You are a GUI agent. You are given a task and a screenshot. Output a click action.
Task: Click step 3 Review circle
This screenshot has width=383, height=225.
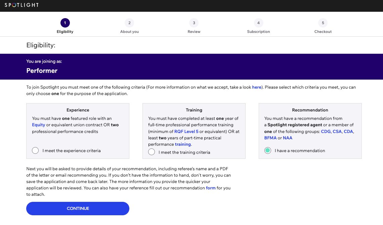click(194, 22)
